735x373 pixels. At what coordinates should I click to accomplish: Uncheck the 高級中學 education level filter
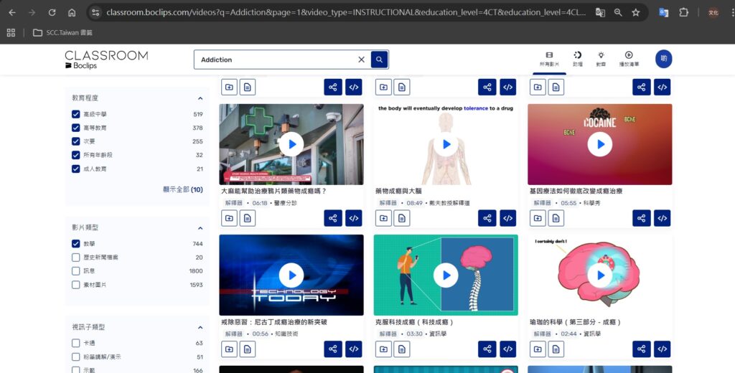(76, 114)
